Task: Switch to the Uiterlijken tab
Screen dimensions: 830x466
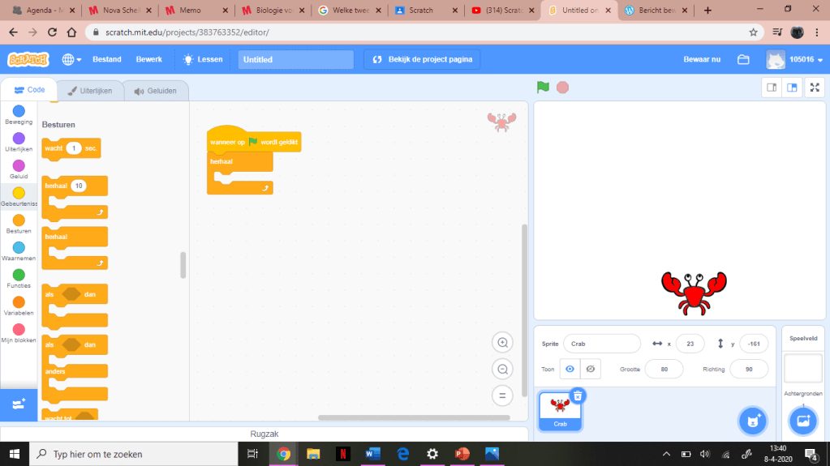Action: click(90, 91)
